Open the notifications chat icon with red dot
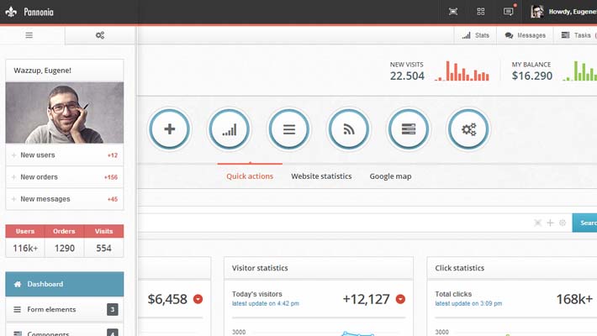Viewport: 597px width, 336px height. coord(509,12)
